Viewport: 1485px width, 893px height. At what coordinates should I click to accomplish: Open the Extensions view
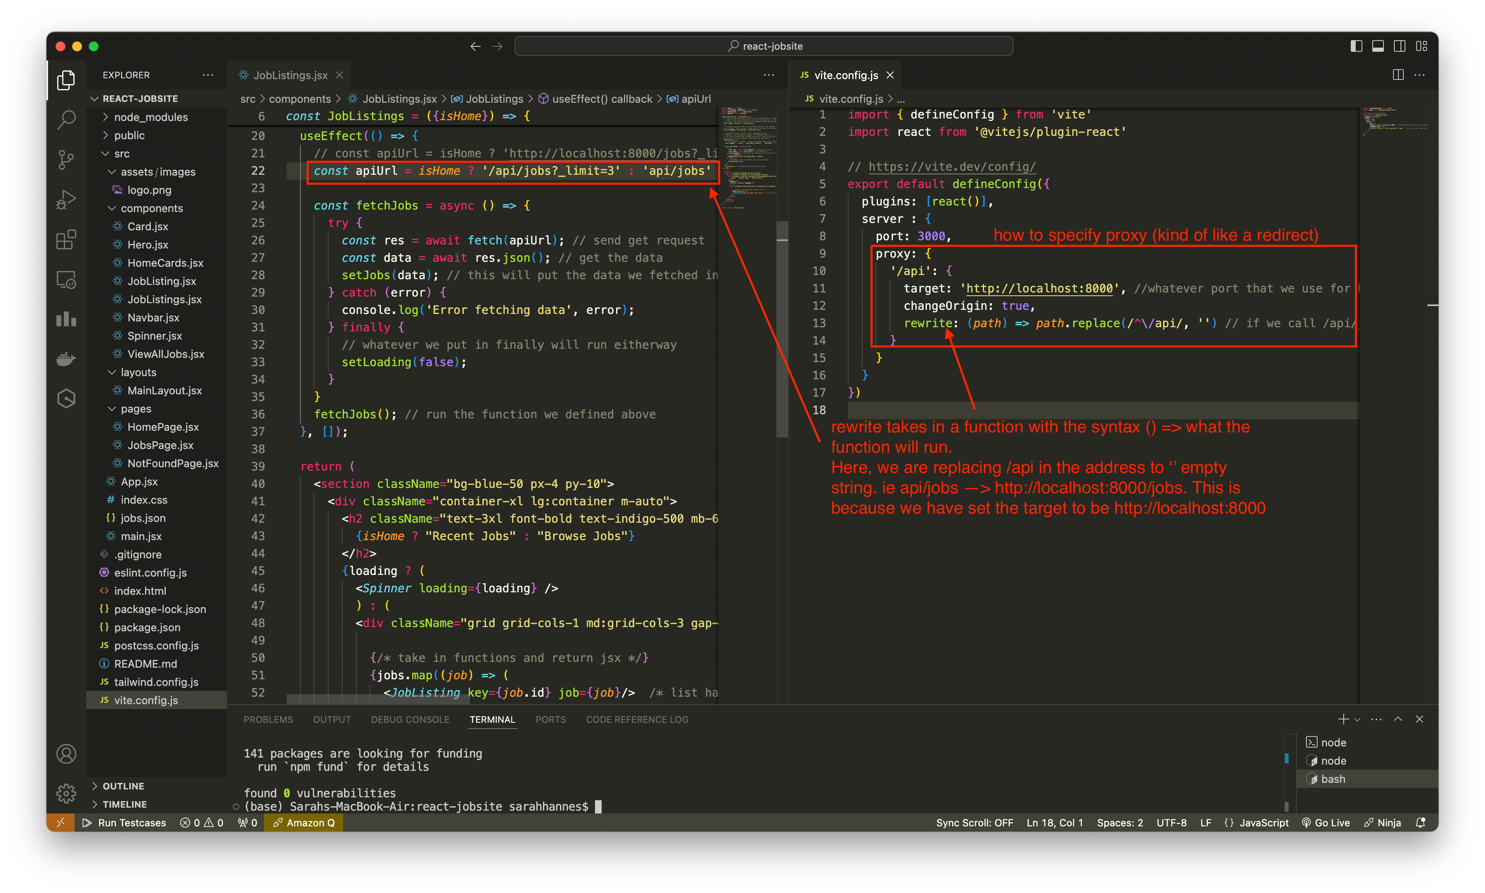pyautogui.click(x=65, y=239)
